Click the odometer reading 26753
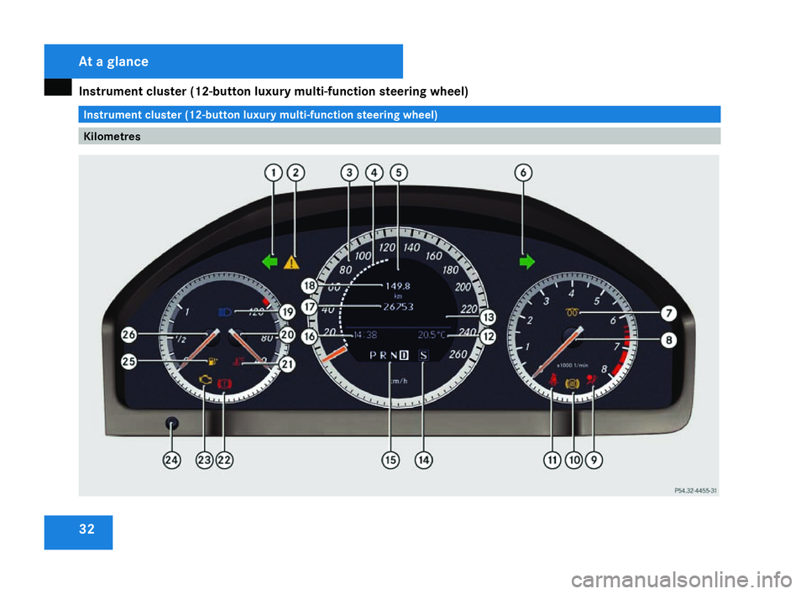Screen dimensions: 806x594 click(x=398, y=307)
